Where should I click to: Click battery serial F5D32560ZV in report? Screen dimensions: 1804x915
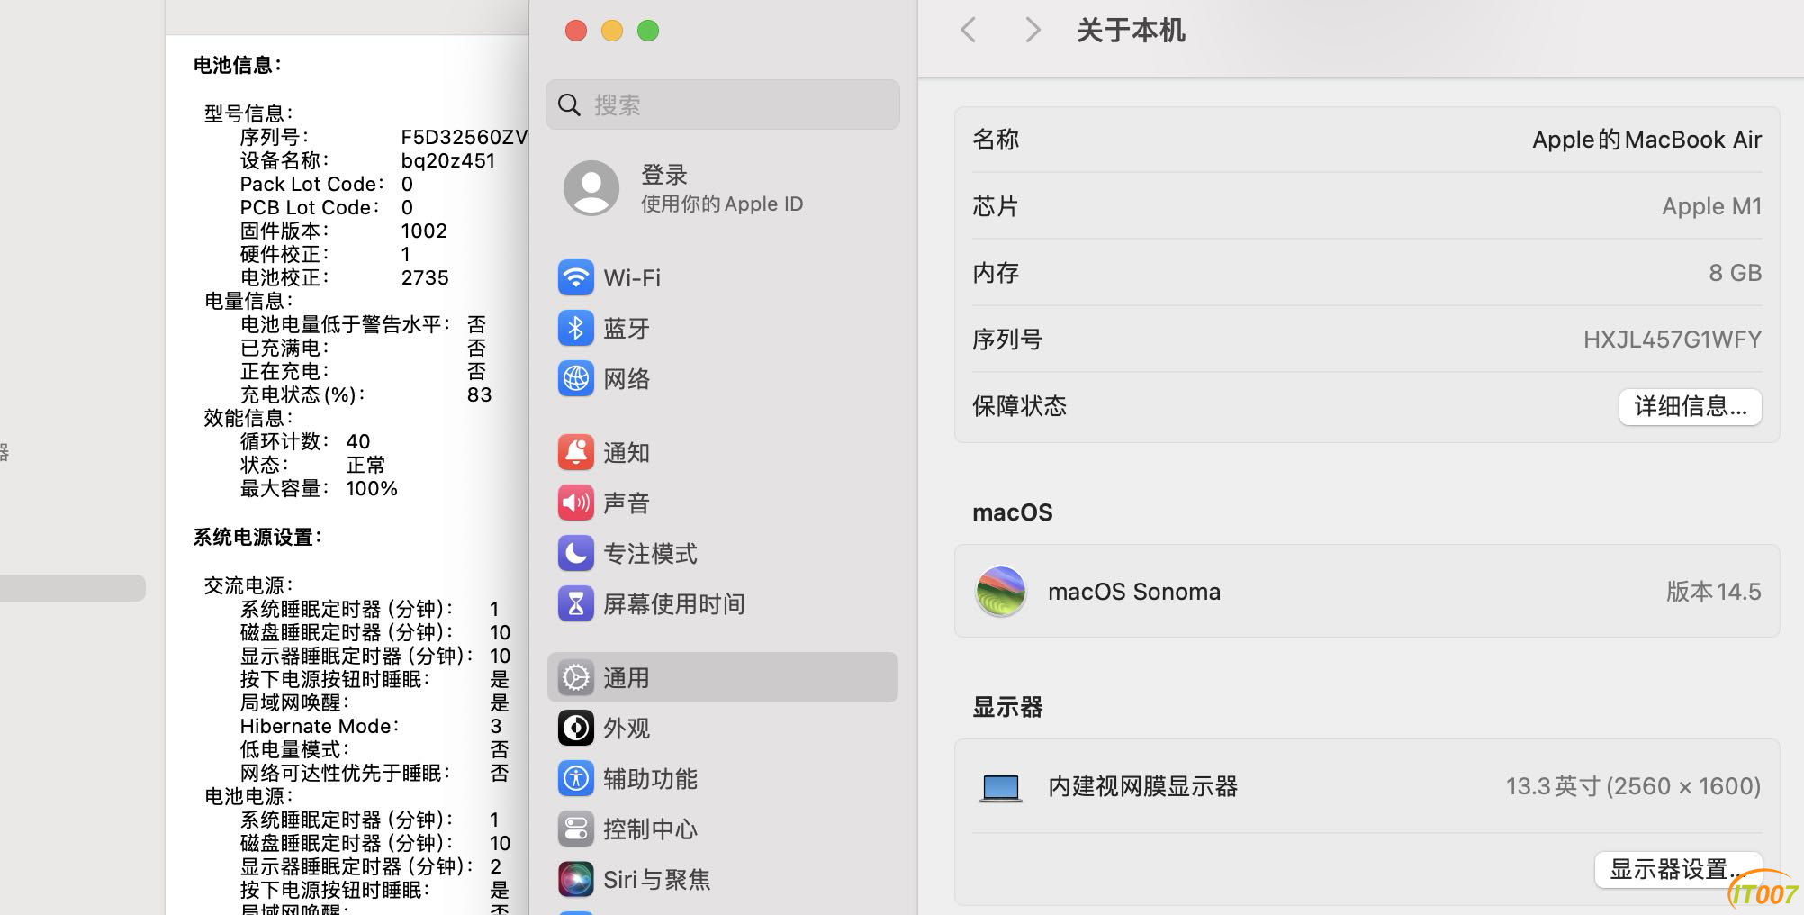[x=465, y=137]
